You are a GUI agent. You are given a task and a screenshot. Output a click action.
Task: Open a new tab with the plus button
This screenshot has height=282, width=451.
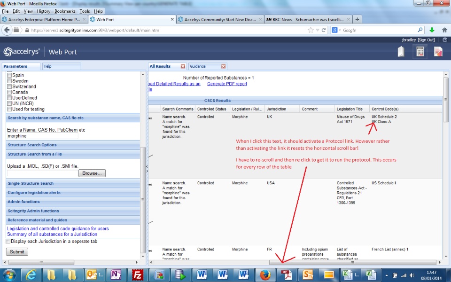[357, 19]
